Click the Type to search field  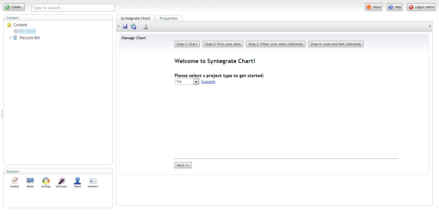pyautogui.click(x=73, y=8)
